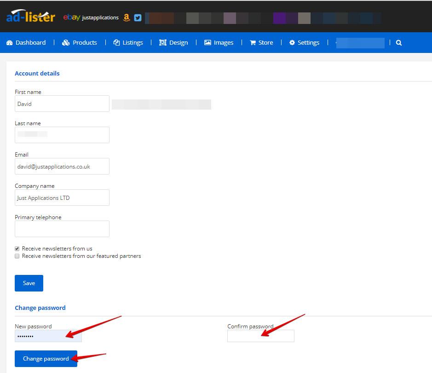Click the Primary telephone label

38,217
